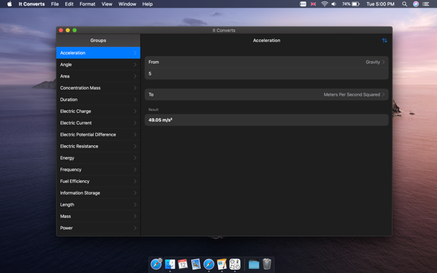Click the From value input field

coord(266,73)
